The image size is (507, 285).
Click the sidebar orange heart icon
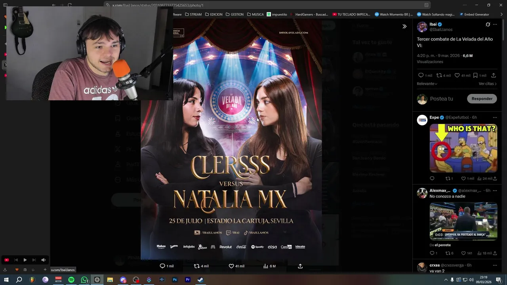pyautogui.click(x=17, y=270)
